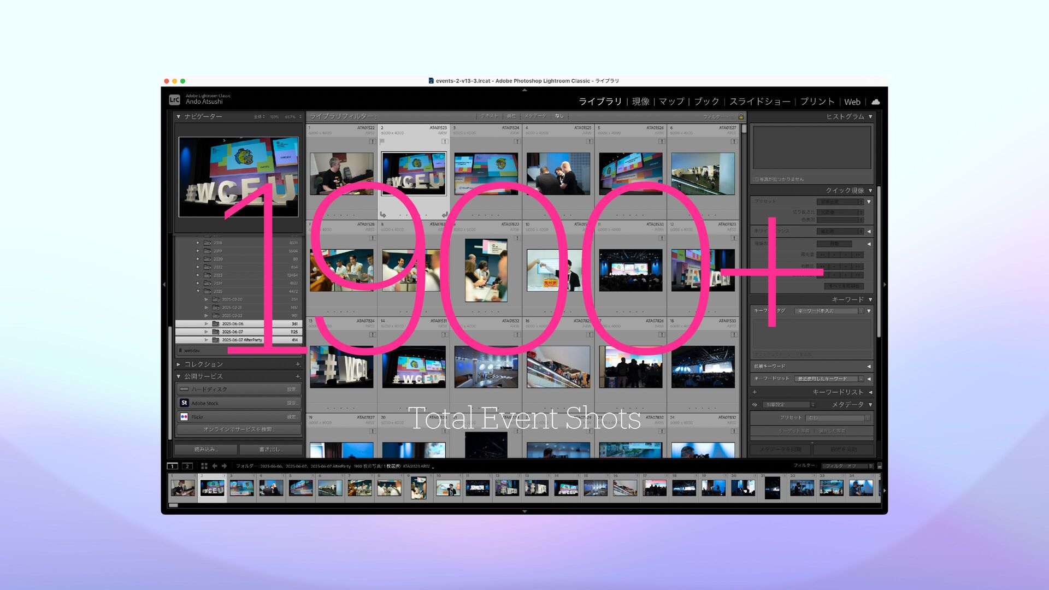Open 設定 for Adobe Stock
This screenshot has width=1049, height=590.
pyautogui.click(x=292, y=403)
